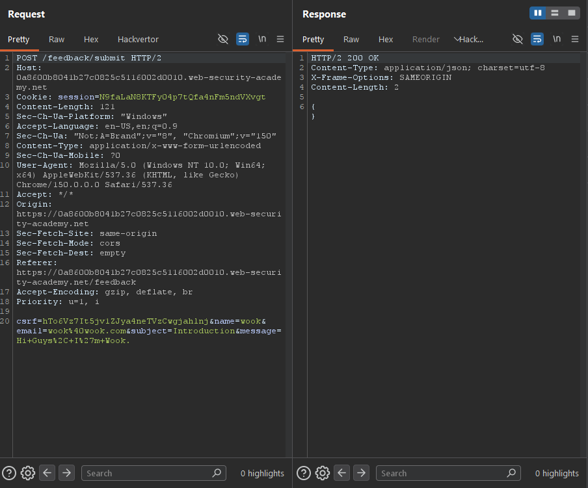Viewport: 588px width, 488px height.
Task: Switch to top-bottom layout view
Action: pos(555,13)
